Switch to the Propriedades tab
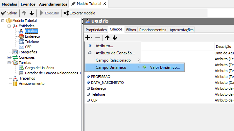The width and height of the screenshot is (234, 131). point(96,30)
